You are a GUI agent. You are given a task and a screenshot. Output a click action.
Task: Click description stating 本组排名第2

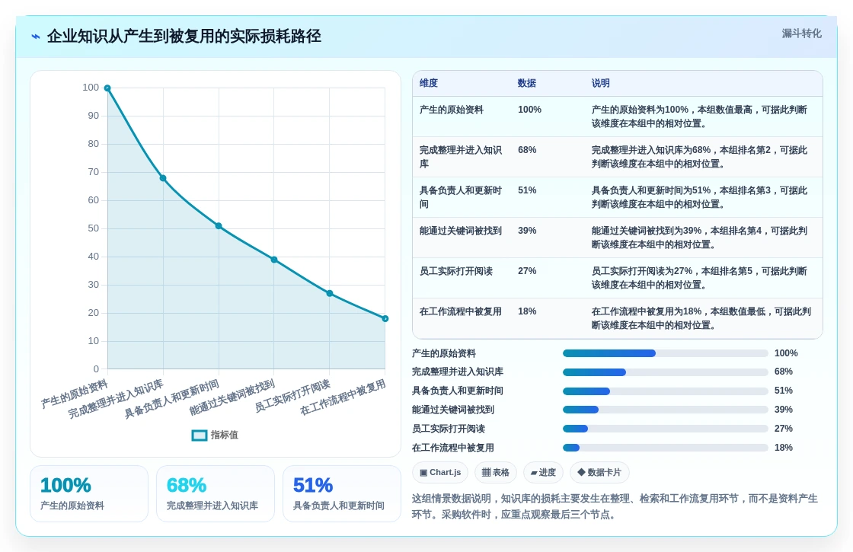click(700, 157)
